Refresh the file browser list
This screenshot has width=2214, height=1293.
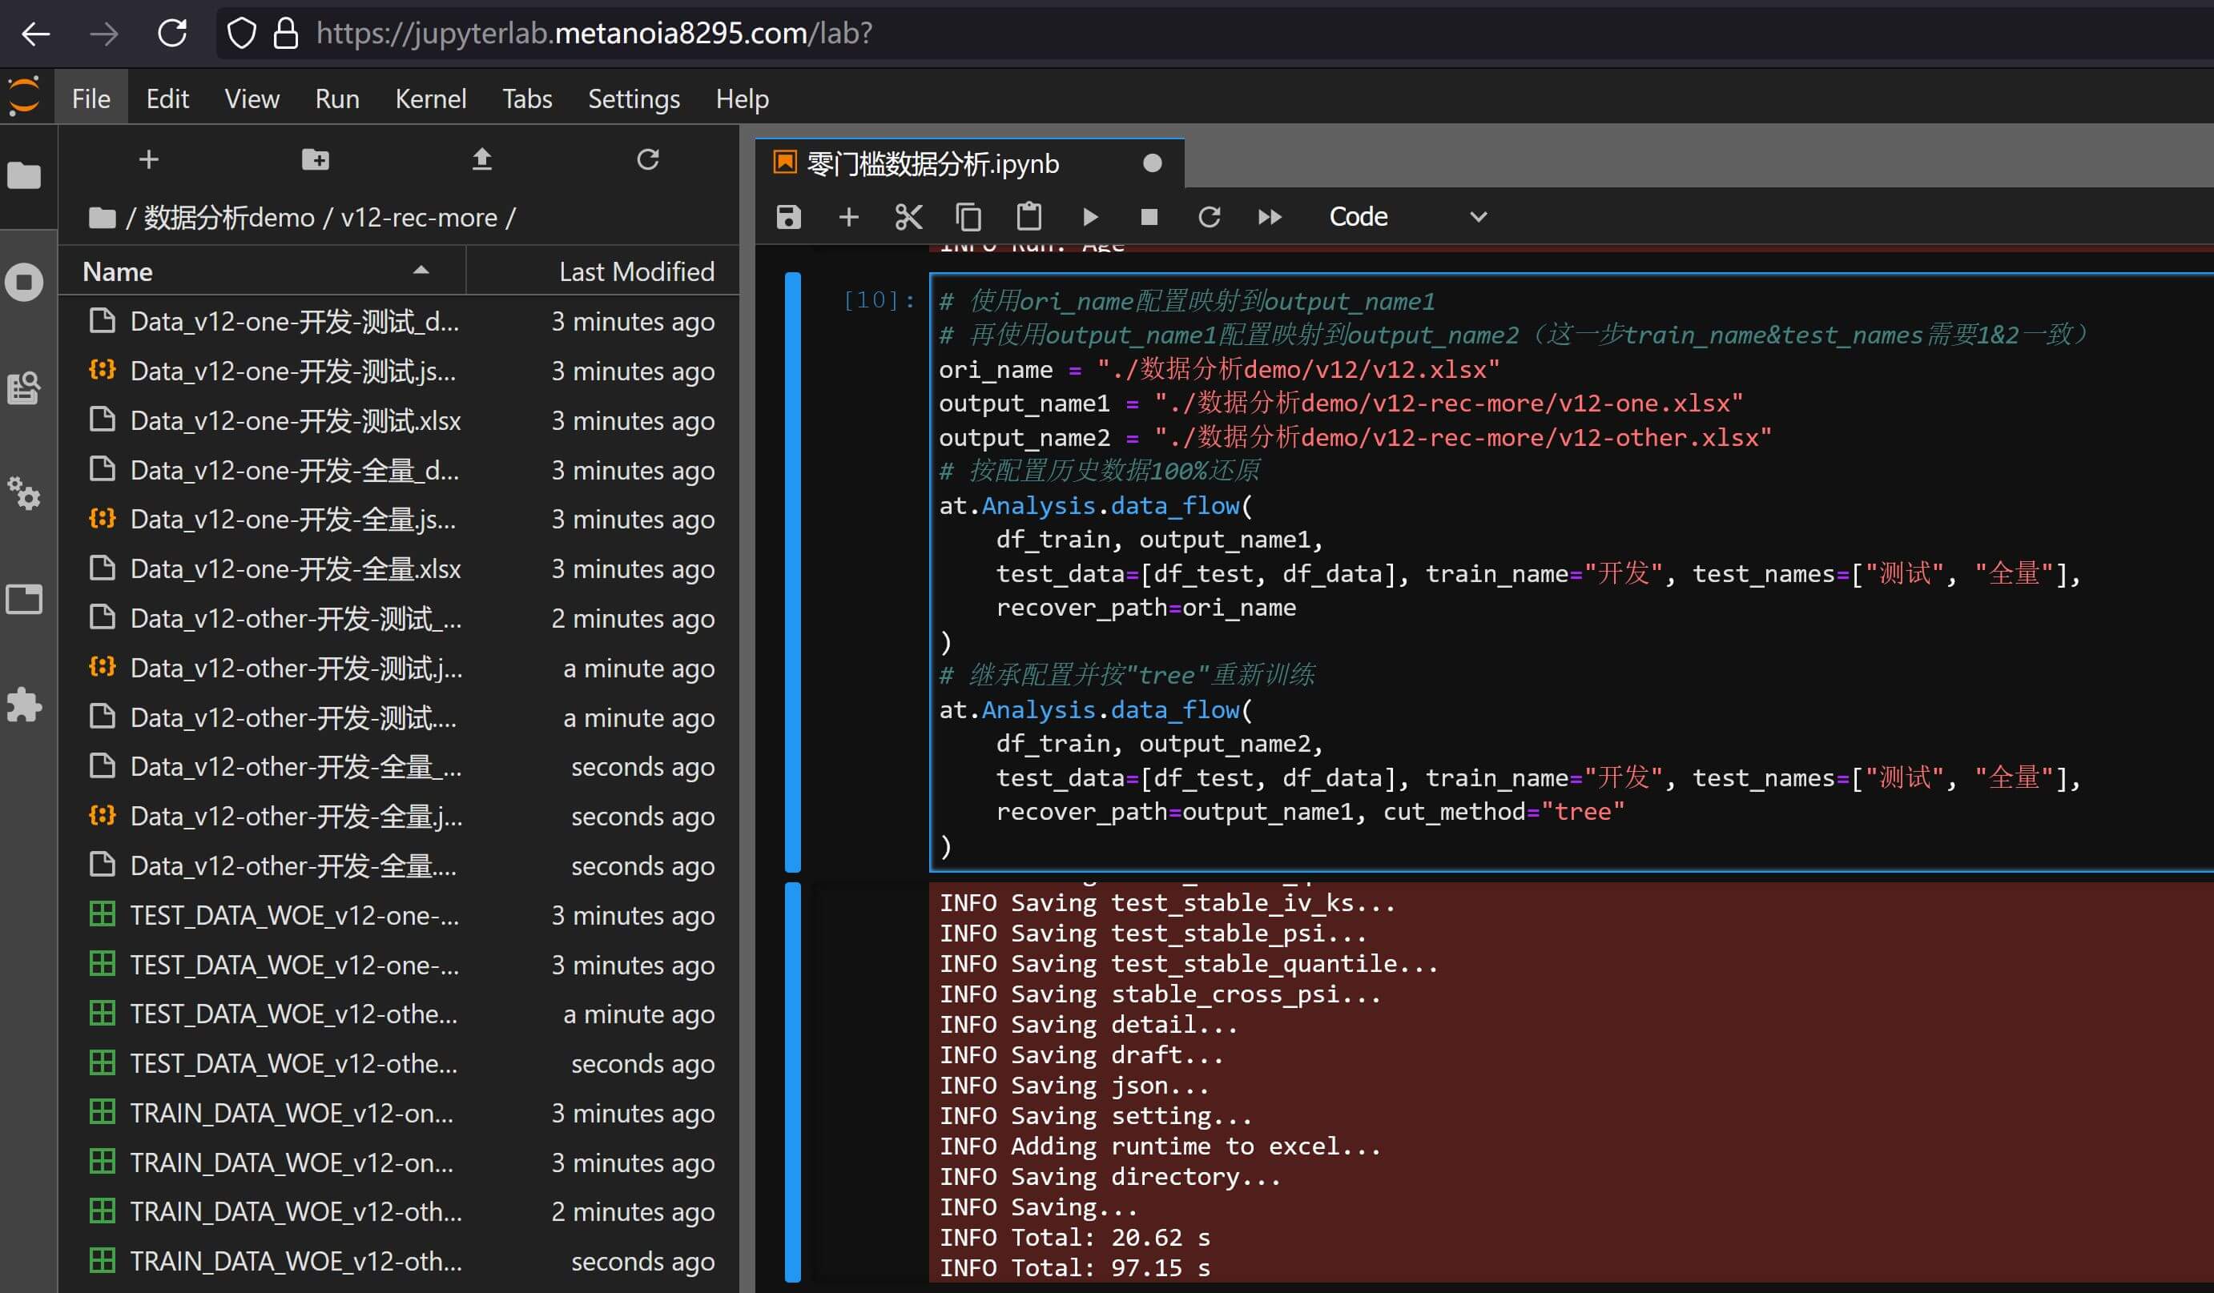click(x=647, y=160)
